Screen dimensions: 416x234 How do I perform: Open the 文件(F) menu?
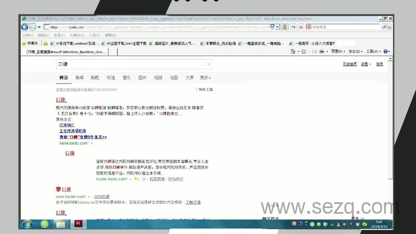click(28, 35)
